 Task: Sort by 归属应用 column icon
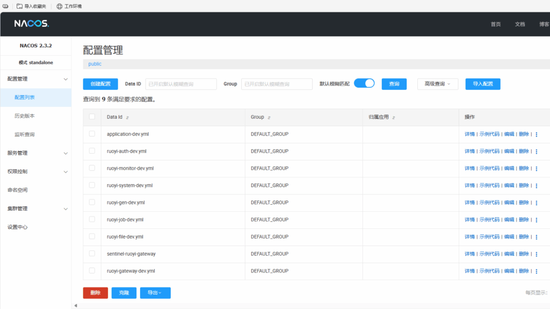[394, 117]
